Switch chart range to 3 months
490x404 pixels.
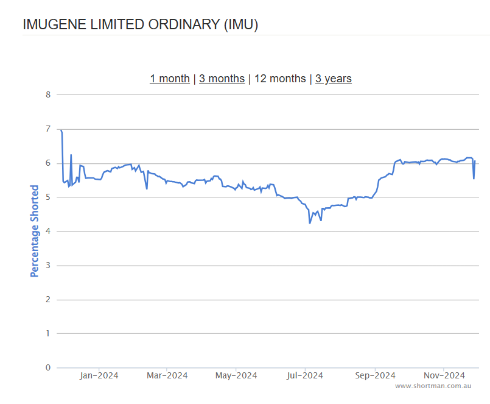(222, 79)
